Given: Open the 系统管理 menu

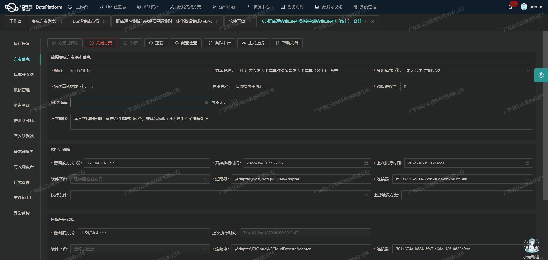Looking at the screenshot, I should pos(365,7).
